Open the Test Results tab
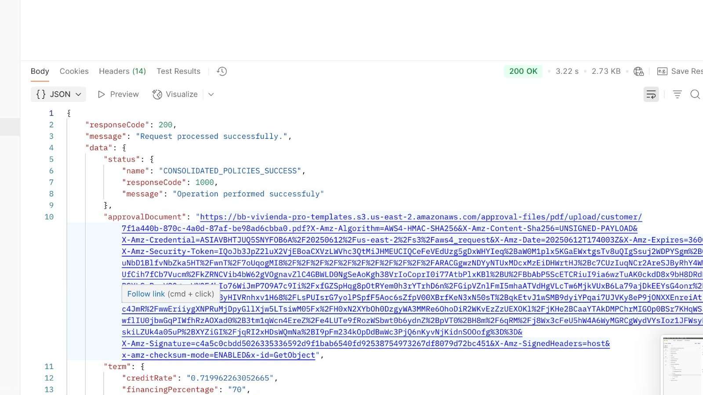 click(x=178, y=71)
